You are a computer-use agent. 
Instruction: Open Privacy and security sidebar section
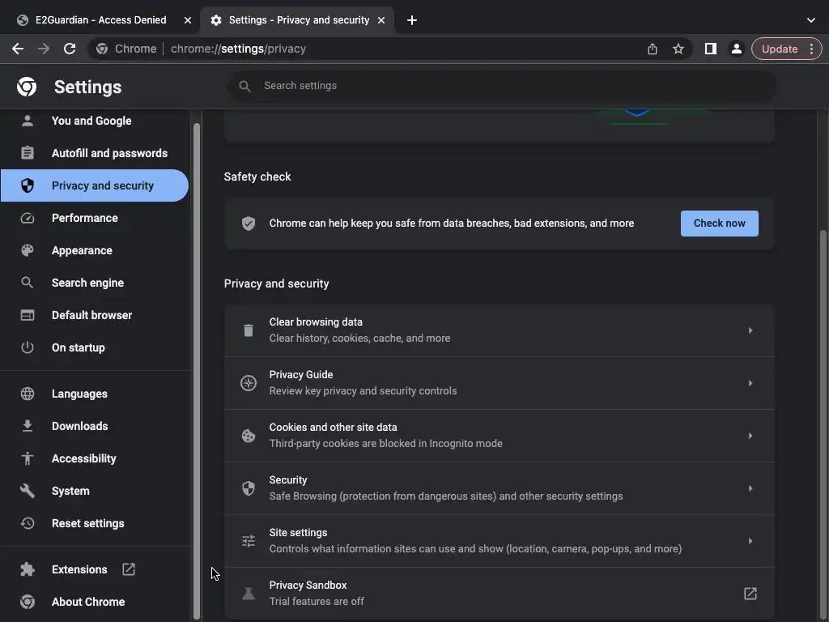click(94, 185)
